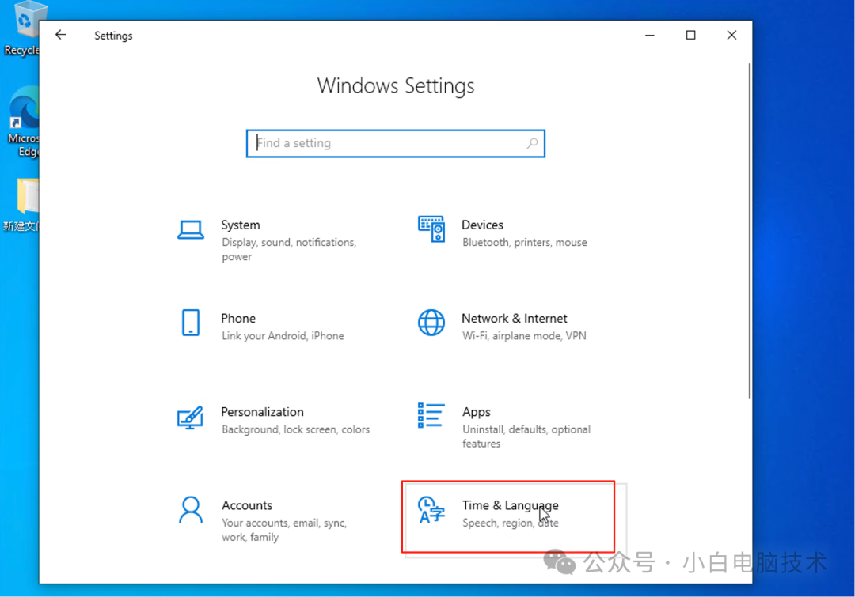The width and height of the screenshot is (855, 597).
Task: Open the Time & Language icon
Action: click(x=431, y=510)
